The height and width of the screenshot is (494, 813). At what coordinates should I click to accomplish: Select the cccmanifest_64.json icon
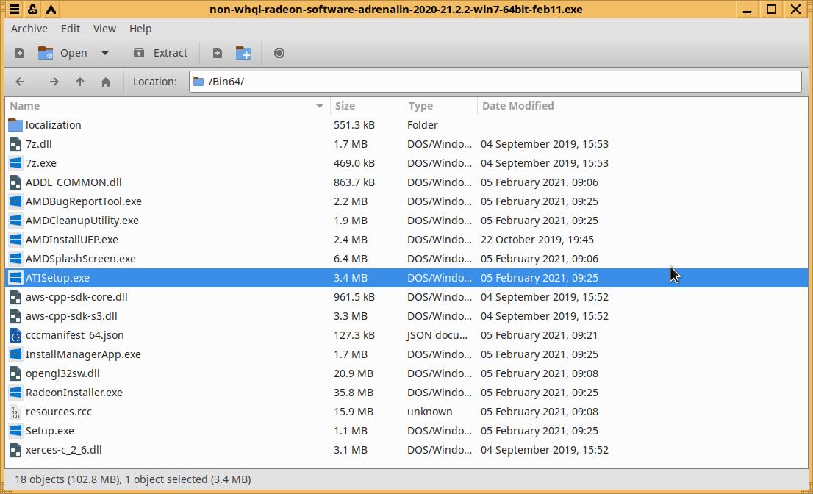[x=15, y=335]
